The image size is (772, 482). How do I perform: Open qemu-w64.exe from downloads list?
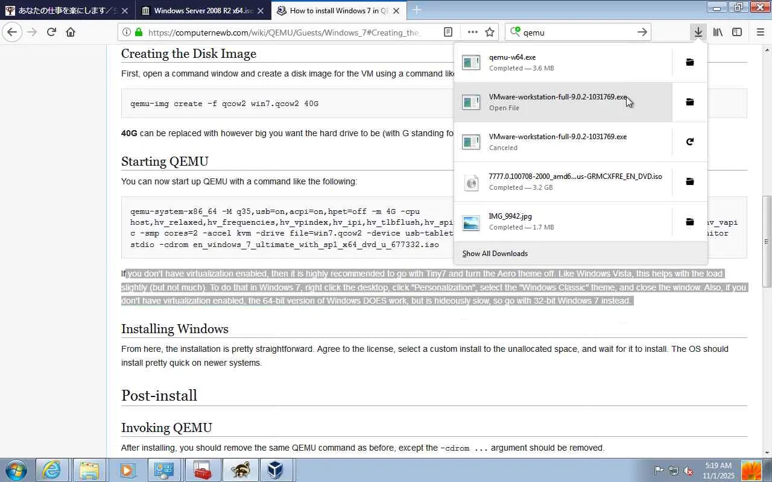pos(563,62)
